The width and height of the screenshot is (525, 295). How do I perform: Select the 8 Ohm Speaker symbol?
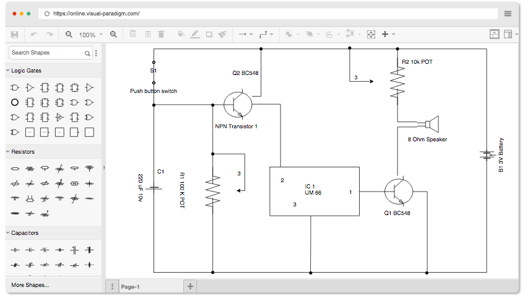coord(428,125)
